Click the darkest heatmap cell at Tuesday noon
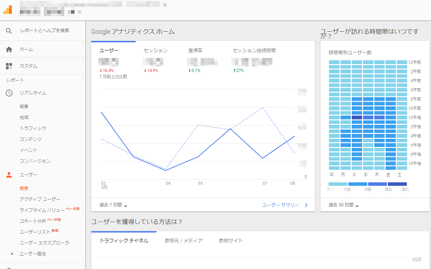This screenshot has height=269, width=431. (357, 117)
